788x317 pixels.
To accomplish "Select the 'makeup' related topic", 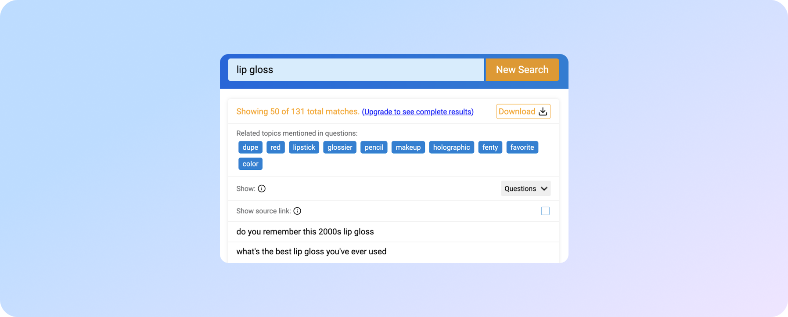I will [x=408, y=147].
